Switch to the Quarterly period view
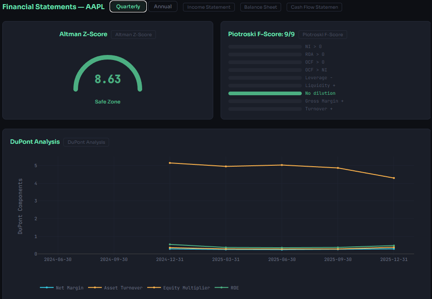The image size is (432, 299). (x=128, y=6)
